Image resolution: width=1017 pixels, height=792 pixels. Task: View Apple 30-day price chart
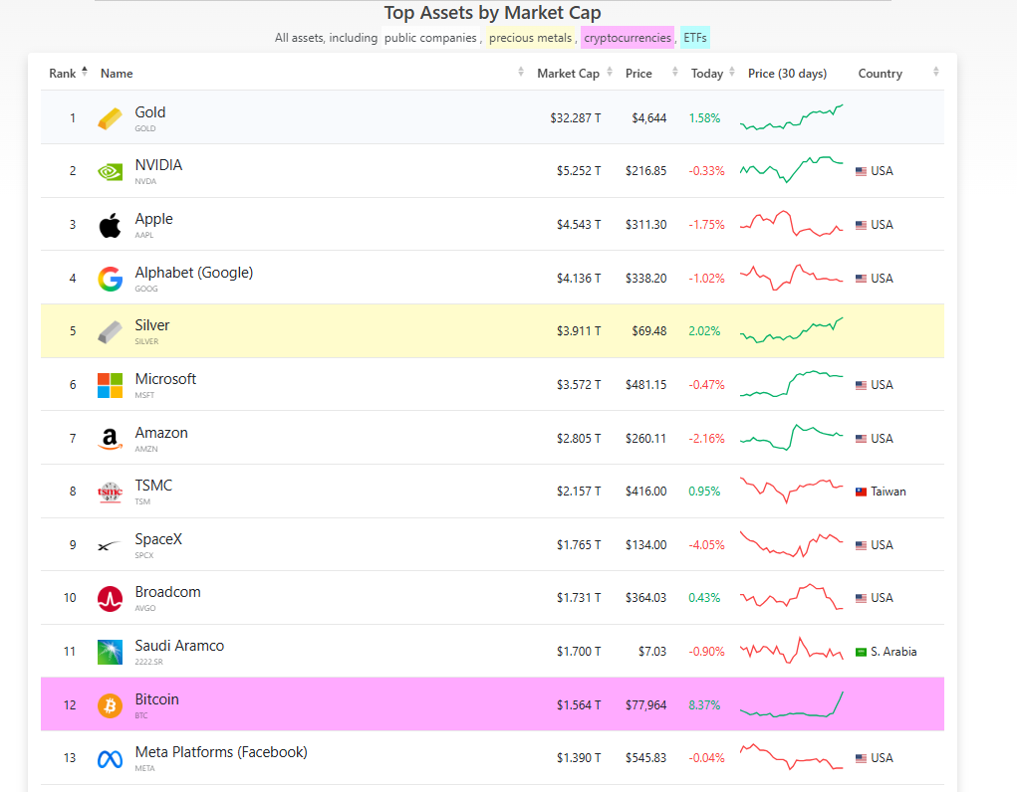[x=791, y=224]
